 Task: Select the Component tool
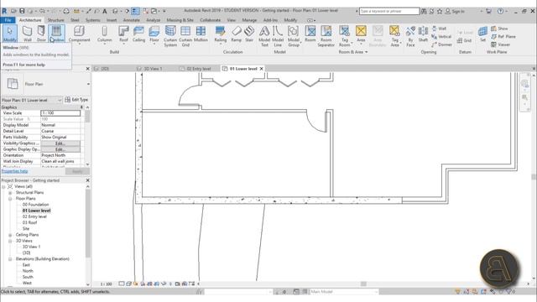click(x=79, y=34)
